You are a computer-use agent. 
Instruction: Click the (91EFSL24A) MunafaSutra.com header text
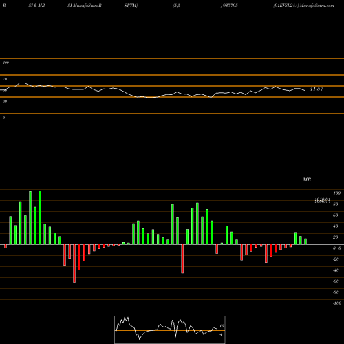coord(303,6)
